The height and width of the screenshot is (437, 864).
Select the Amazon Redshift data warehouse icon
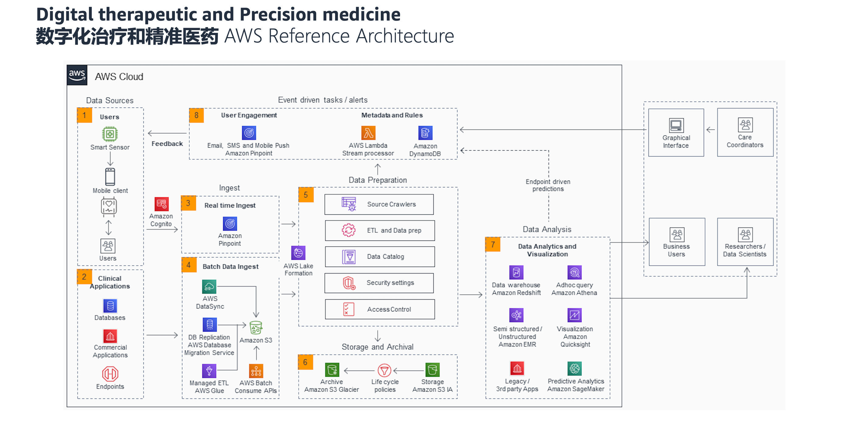click(516, 272)
